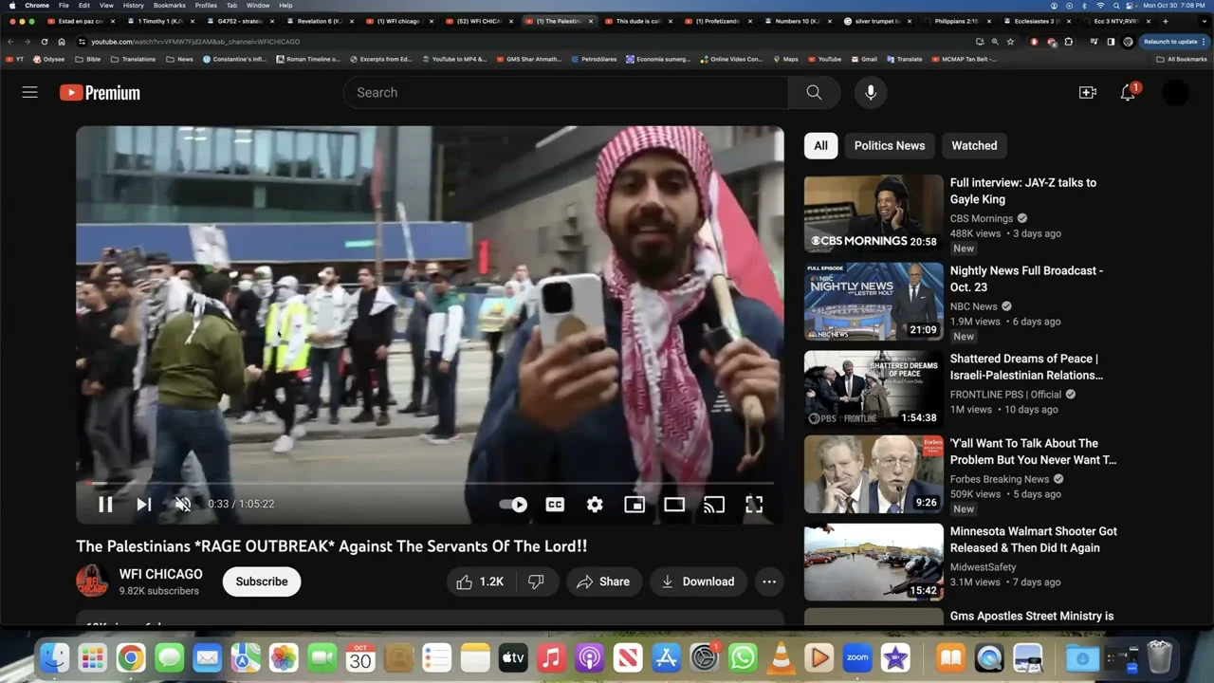Open the notifications bell

point(1128,92)
